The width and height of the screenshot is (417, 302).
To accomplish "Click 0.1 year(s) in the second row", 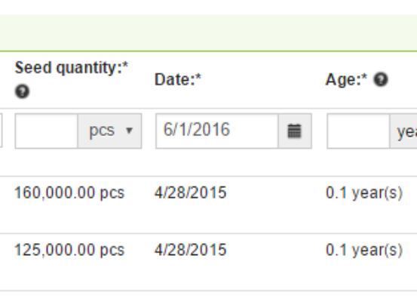I will pos(364,250).
